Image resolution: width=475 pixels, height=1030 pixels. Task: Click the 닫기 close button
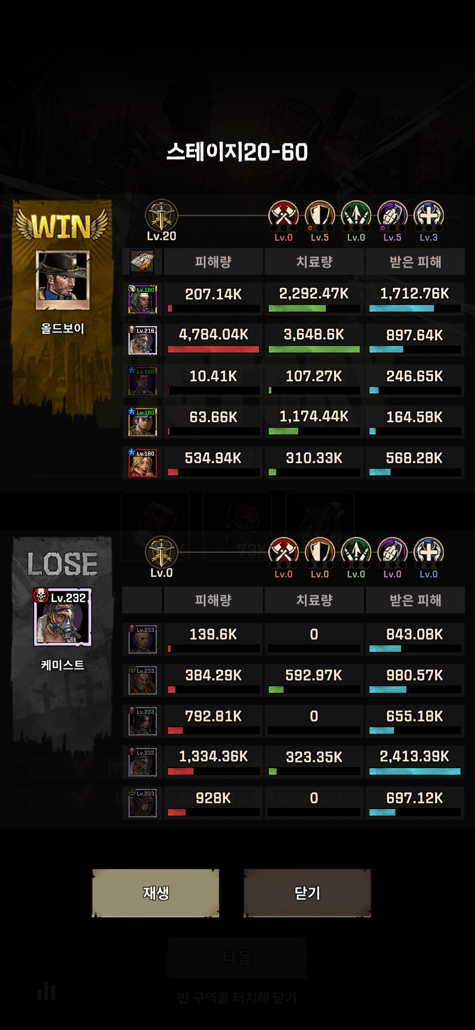(x=307, y=893)
